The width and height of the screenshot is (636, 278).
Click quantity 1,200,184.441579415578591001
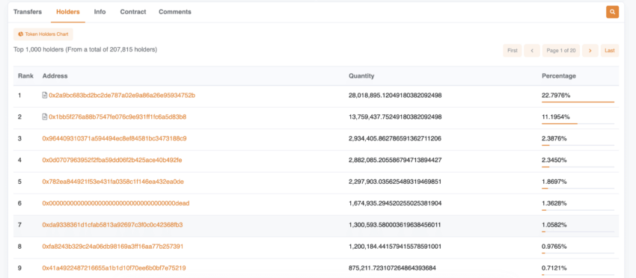tap(395, 247)
